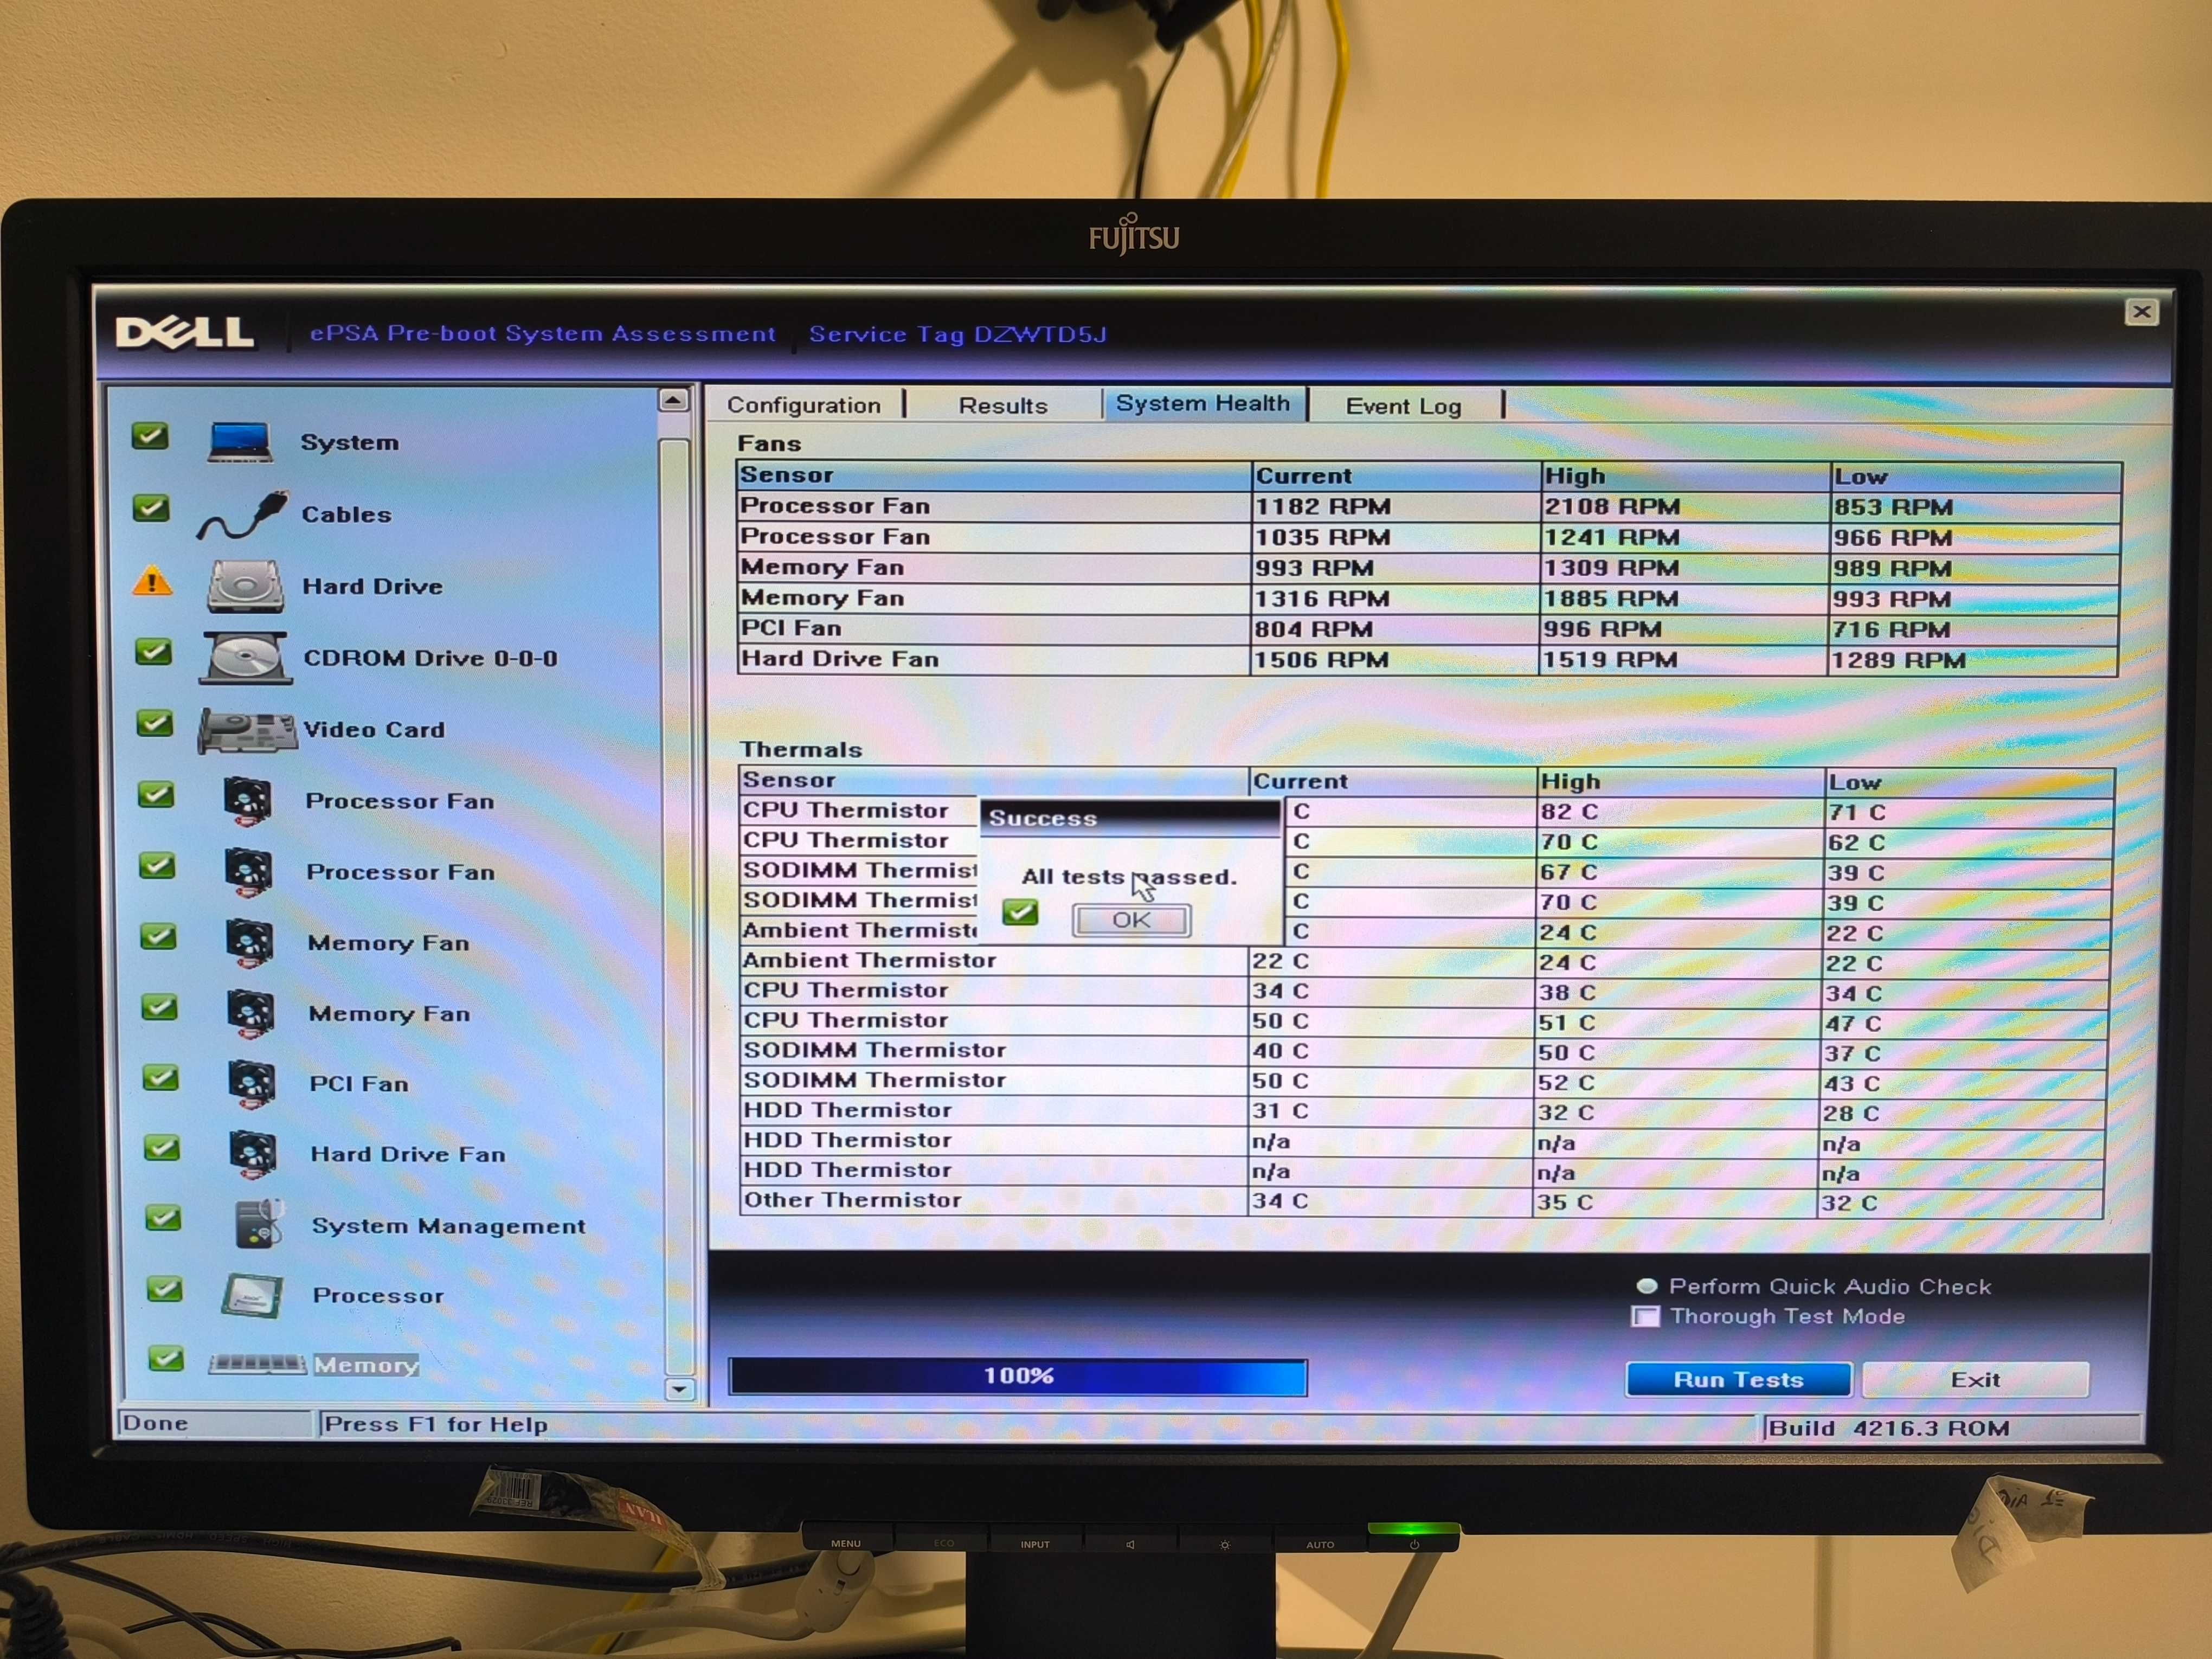Click the Processor chip icon
The width and height of the screenshot is (2212, 1659).
[x=252, y=1296]
